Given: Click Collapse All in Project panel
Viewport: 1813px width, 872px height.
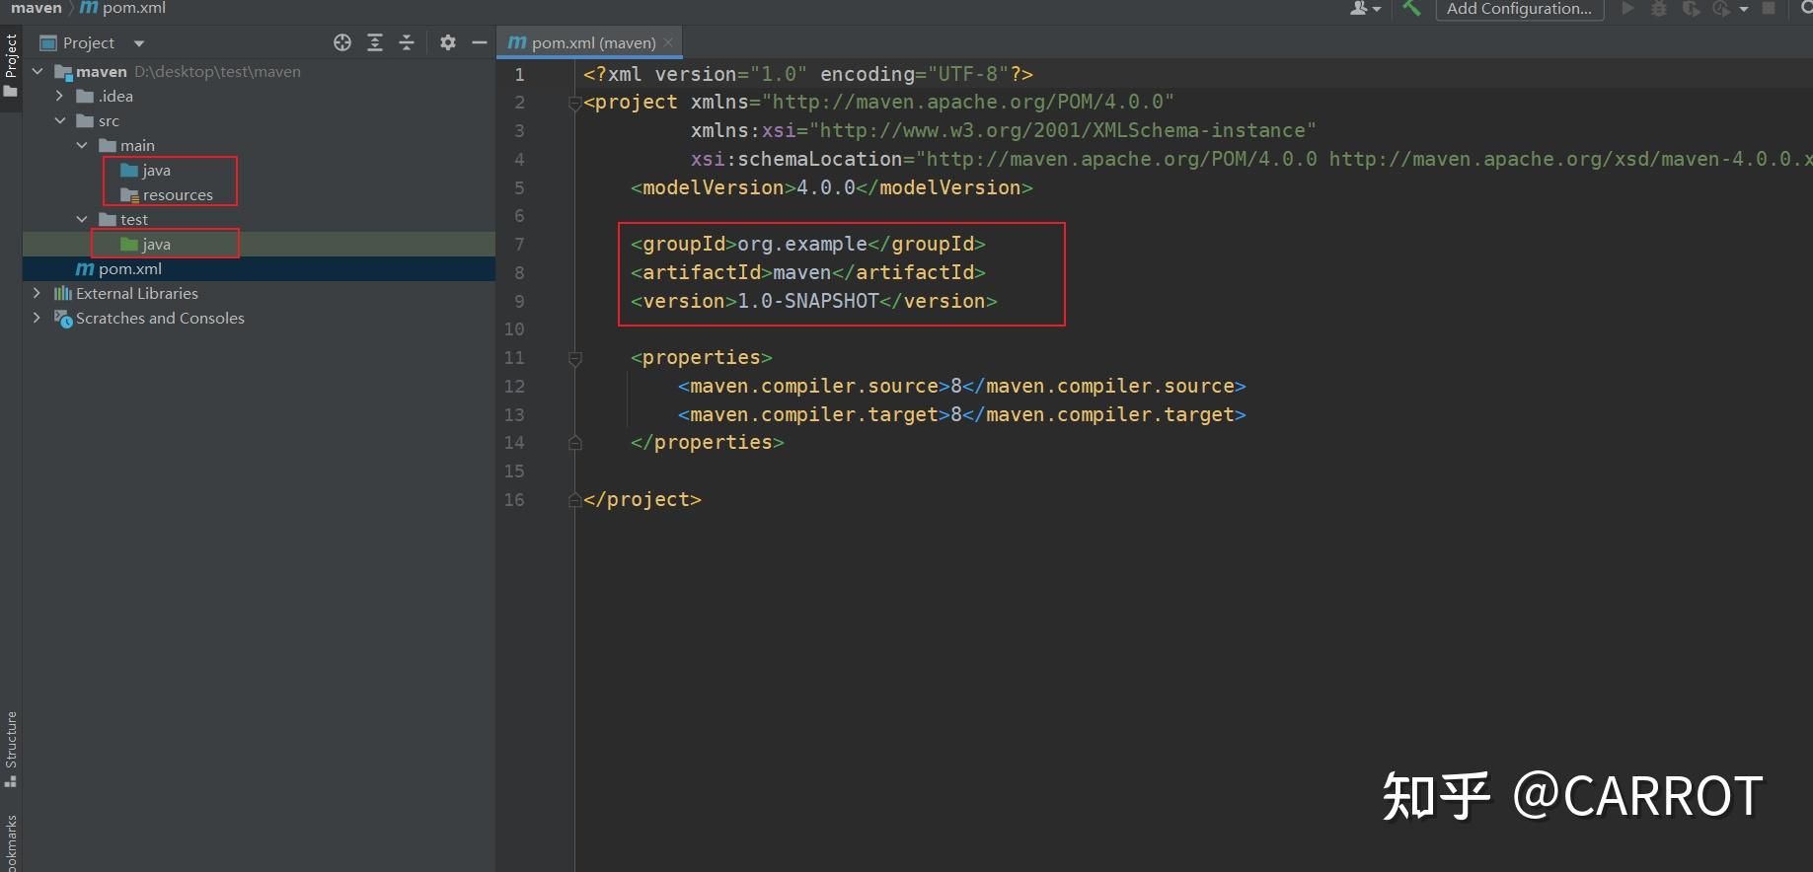Looking at the screenshot, I should 407,42.
